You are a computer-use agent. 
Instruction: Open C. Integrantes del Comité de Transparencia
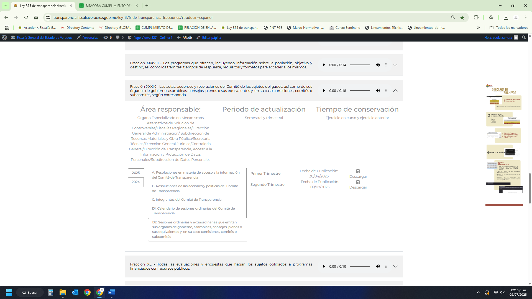186,200
